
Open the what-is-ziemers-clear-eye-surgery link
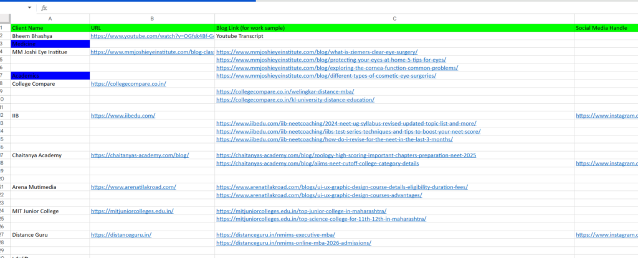317,52
